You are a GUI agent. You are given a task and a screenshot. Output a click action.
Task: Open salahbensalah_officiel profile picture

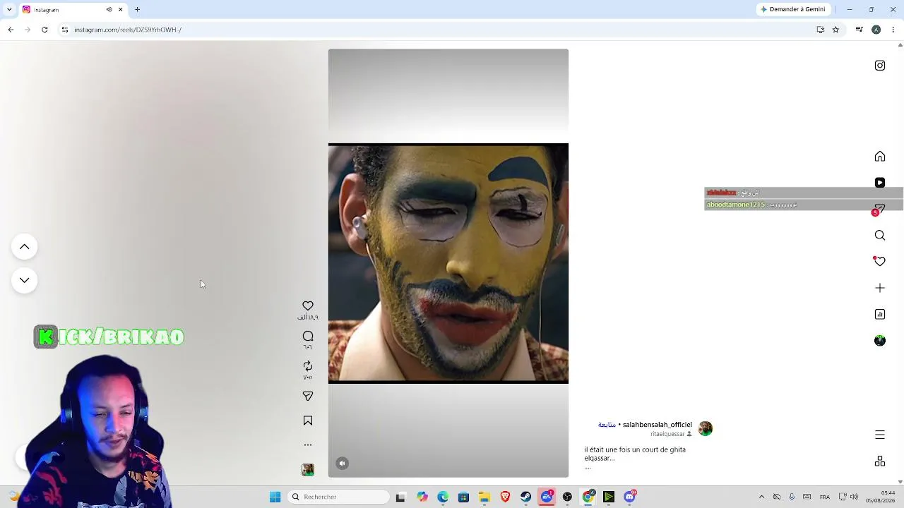coord(706,429)
